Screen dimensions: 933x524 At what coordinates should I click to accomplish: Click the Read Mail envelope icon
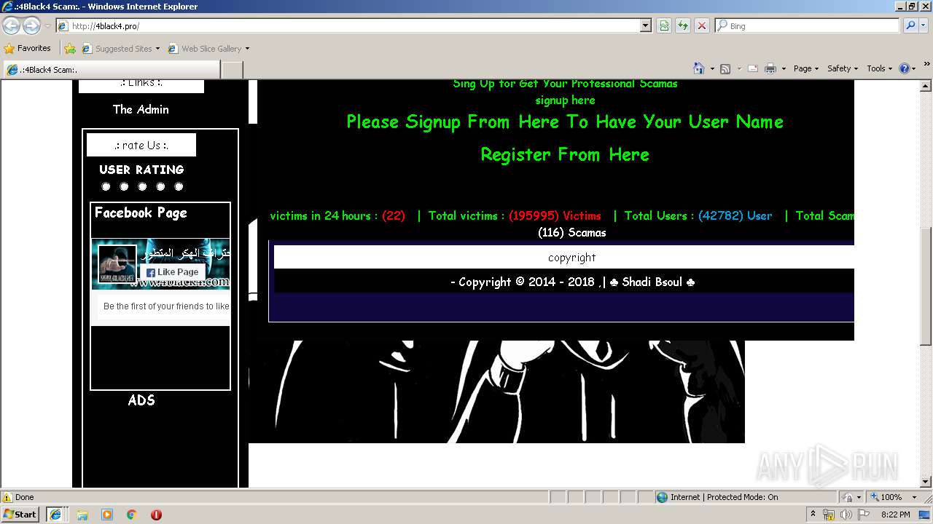[x=753, y=68]
